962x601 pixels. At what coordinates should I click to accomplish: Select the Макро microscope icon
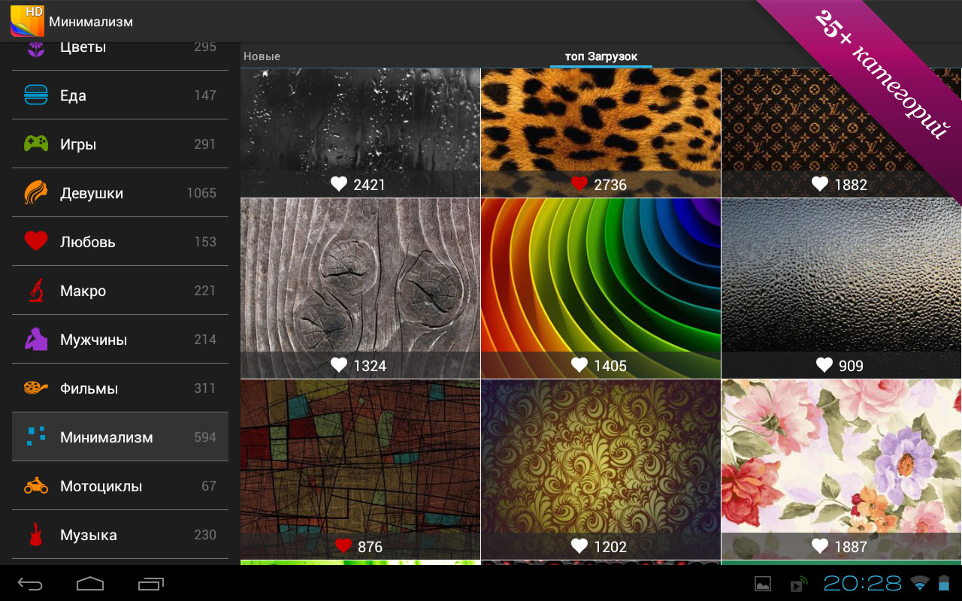tap(36, 290)
